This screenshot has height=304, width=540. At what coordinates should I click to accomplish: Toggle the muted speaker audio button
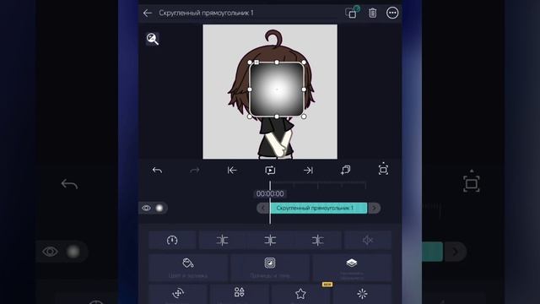click(x=368, y=240)
